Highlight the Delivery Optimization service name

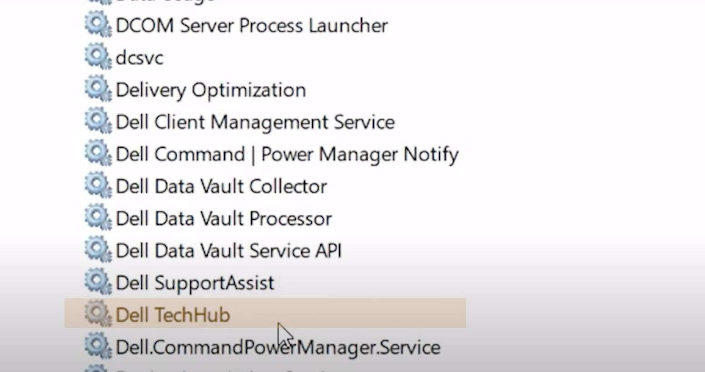(x=211, y=90)
